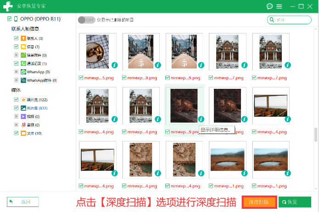Click the 媒体 section heading
319x212 pixels.
tap(16, 90)
